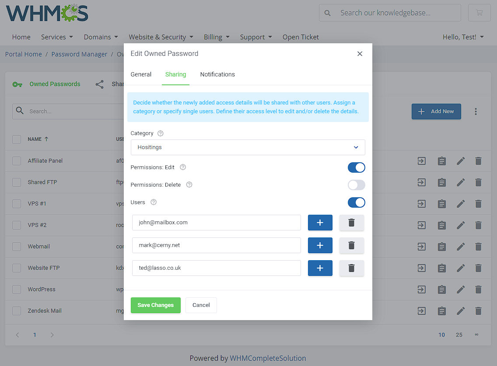The image size is (497, 366).
Task: Click plus button next to mark@cerny.net
Action: pos(320,245)
